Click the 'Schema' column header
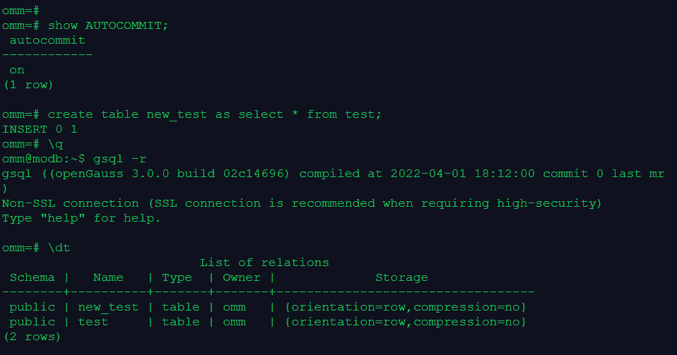Screen dimensions: 677x355 click(x=33, y=277)
